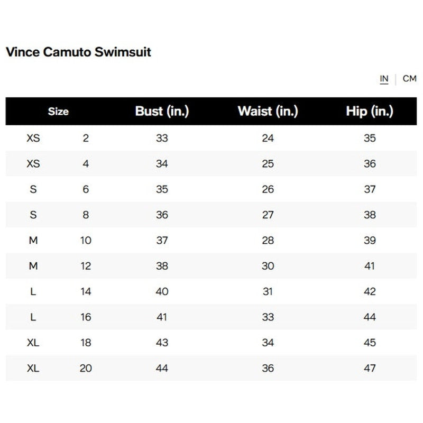
Task: Click the Waist (in.) column header
Action: [x=268, y=111]
